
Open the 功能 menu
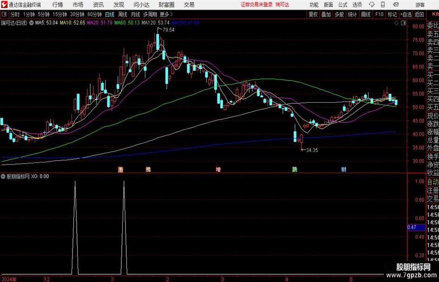tap(314, 5)
